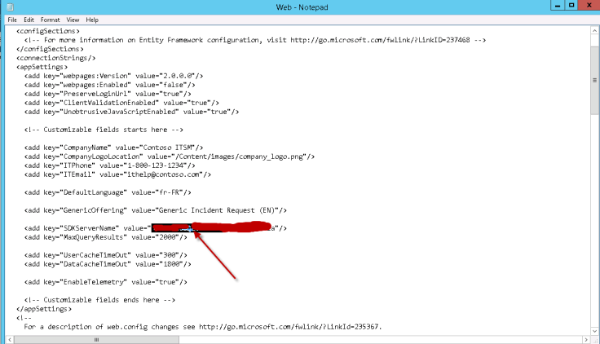Open the Format menu
This screenshot has height=344, width=600.
[x=51, y=20]
